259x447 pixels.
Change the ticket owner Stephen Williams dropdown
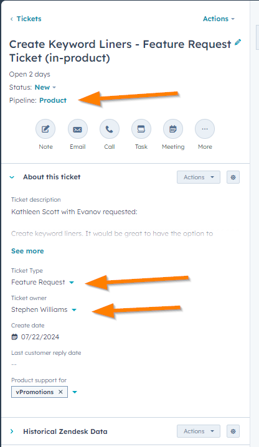(44, 309)
